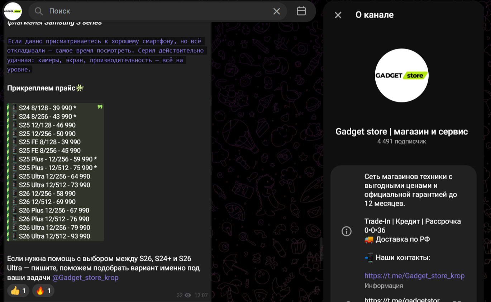
Task: Open the https://t.me/Gadget_store_krop link
Action: (414, 276)
